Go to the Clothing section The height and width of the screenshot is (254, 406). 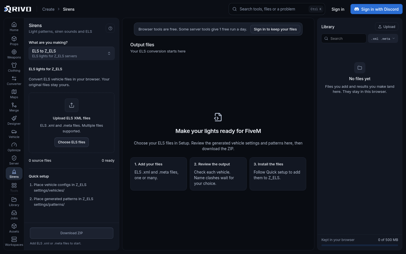(x=14, y=67)
